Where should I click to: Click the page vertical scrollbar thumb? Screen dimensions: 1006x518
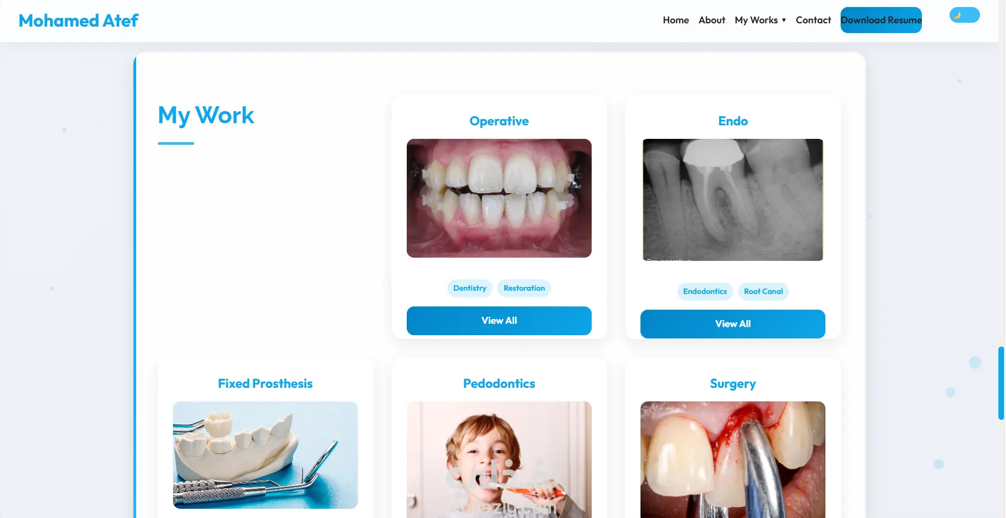tap(1001, 383)
